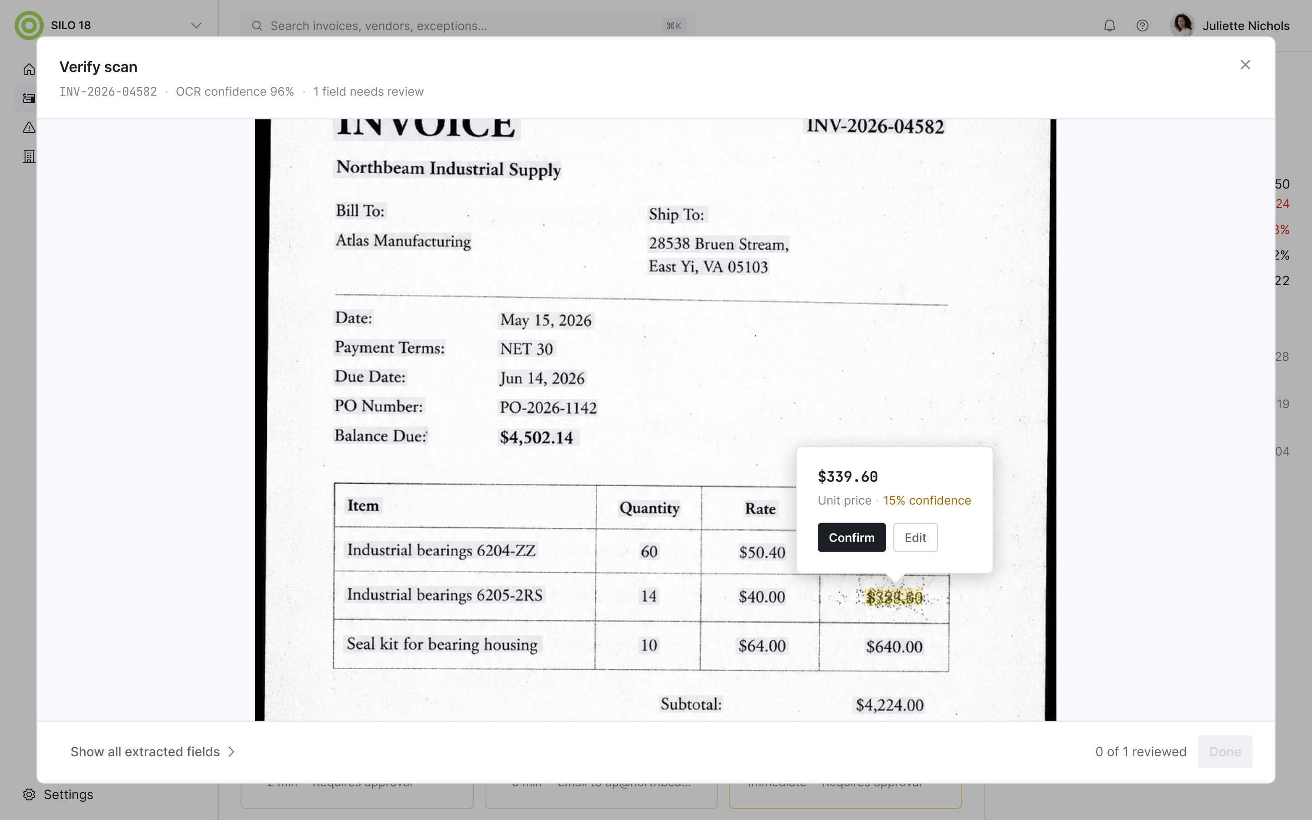Select the rate $64.00 cell

[x=762, y=646]
